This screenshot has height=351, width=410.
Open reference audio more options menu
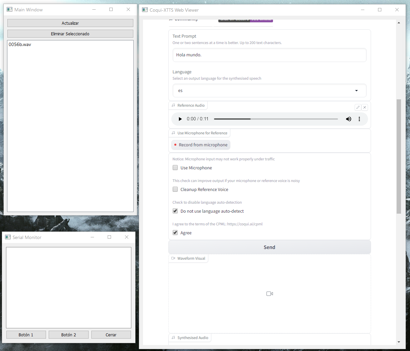pyautogui.click(x=359, y=119)
